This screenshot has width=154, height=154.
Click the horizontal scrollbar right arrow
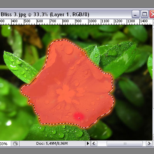click(x=149, y=144)
